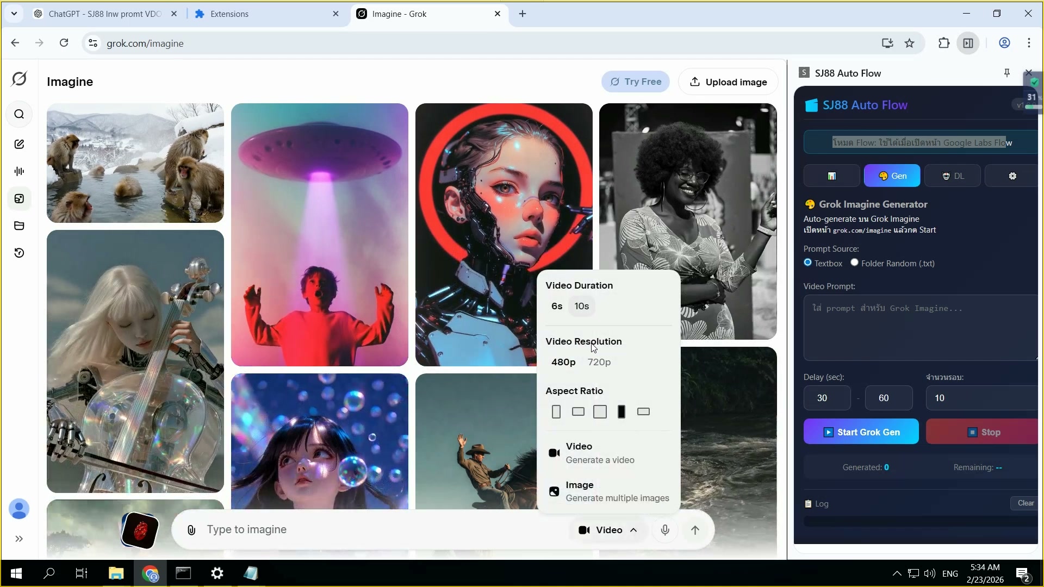Open settings gear tab in SJ88 panel
The width and height of the screenshot is (1044, 587).
[x=1012, y=176]
